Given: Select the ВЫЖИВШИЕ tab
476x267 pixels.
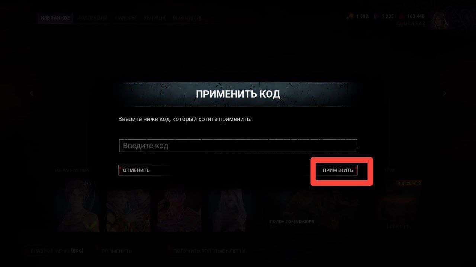Looking at the screenshot, I should tap(188, 17).
